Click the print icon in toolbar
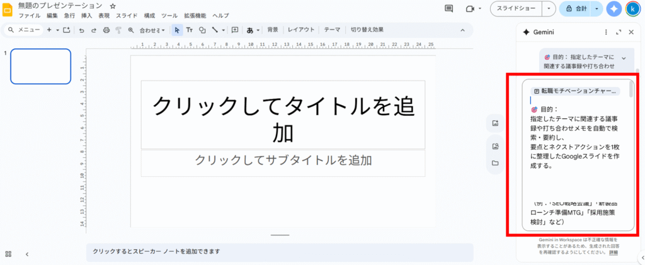Screen dimensions: 645x265 (106, 30)
